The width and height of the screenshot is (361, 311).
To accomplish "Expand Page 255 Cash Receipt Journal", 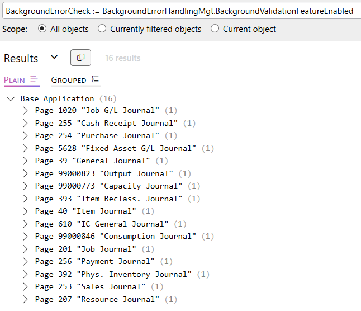I will [x=25, y=123].
